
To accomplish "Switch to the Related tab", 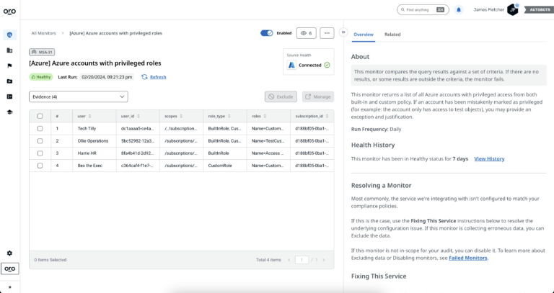I will tap(392, 35).
